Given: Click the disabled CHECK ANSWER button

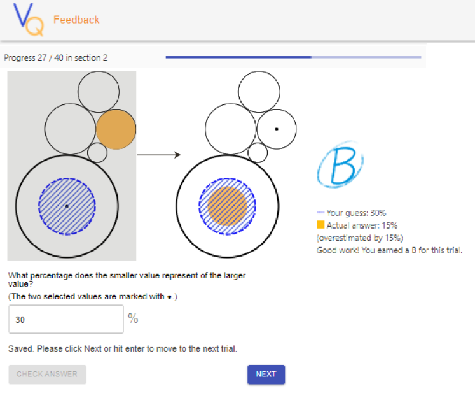Looking at the screenshot, I should click(x=47, y=375).
